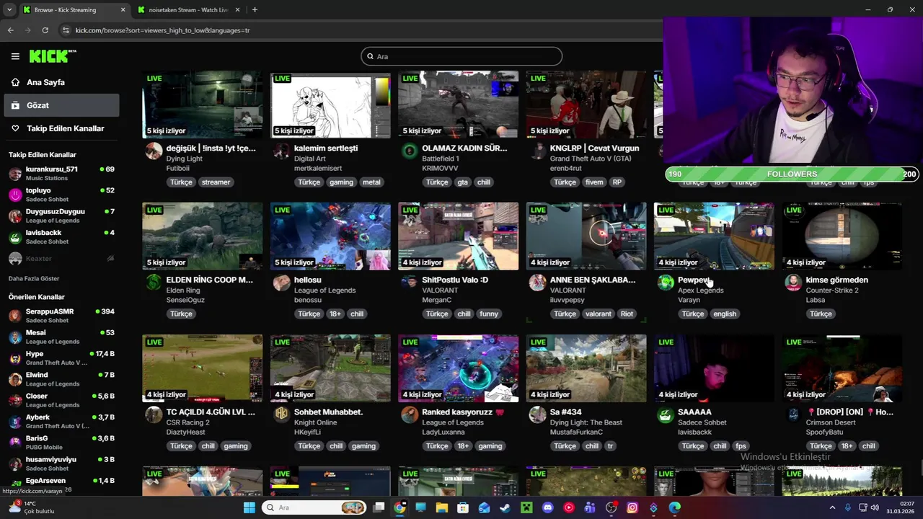Open the Windows Start menu
Image resolution: width=923 pixels, height=519 pixels.
click(x=249, y=507)
